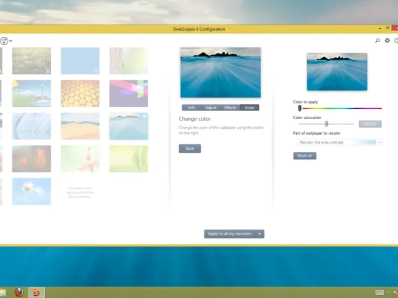
Task: Click the Part of wallpaper to recolor label
Action: pos(317,133)
